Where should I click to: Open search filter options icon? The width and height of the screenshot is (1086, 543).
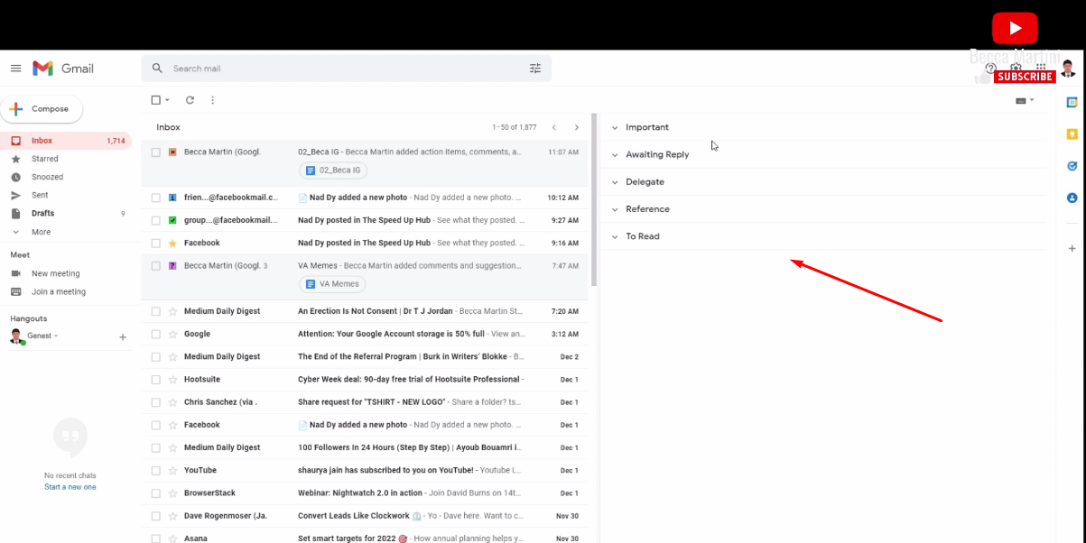[x=535, y=69]
